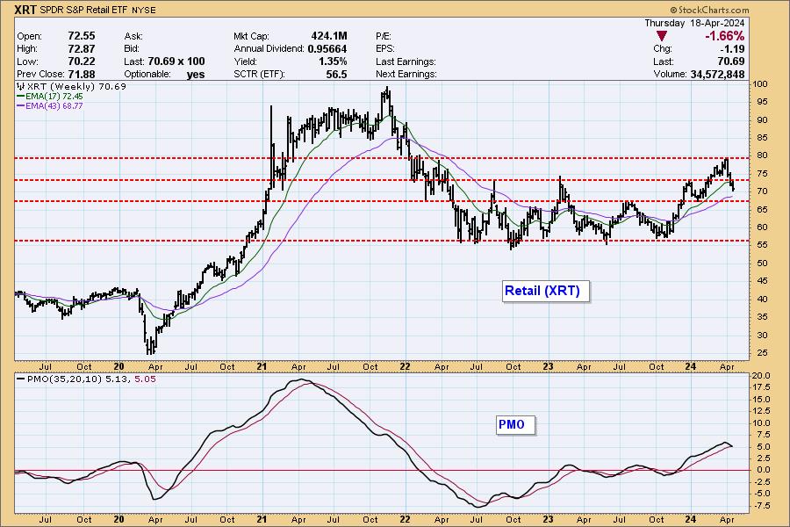Click the bar-chart icon beside XRT (Weekly)
Screen dimensions: 790x527
pyautogui.click(x=21, y=86)
